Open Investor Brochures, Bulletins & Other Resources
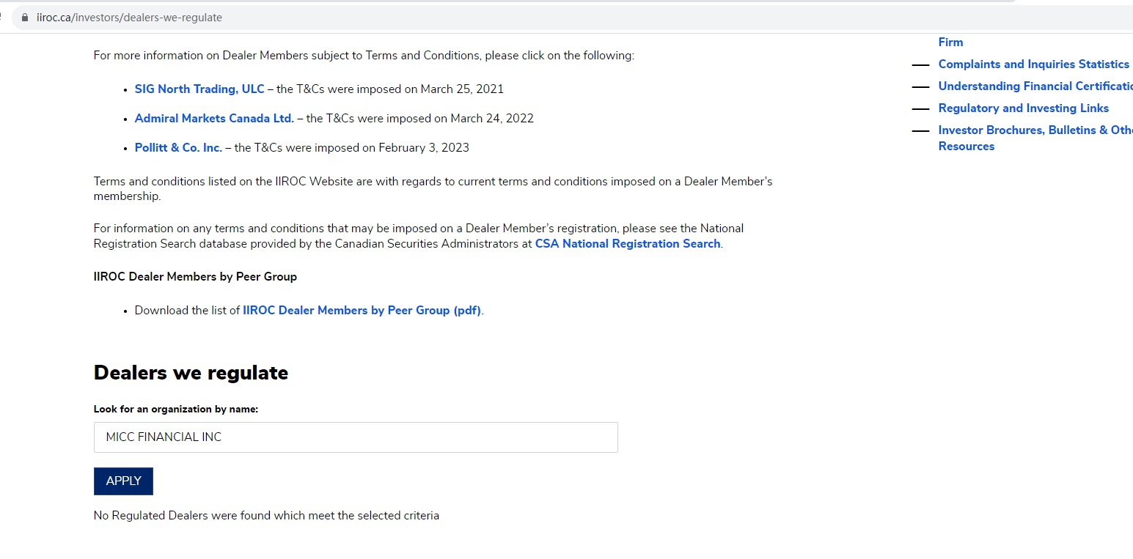The image size is (1133, 559). 1035,130
